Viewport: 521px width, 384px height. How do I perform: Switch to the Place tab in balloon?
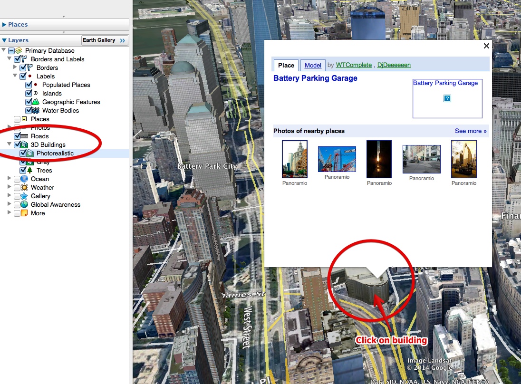(x=286, y=65)
